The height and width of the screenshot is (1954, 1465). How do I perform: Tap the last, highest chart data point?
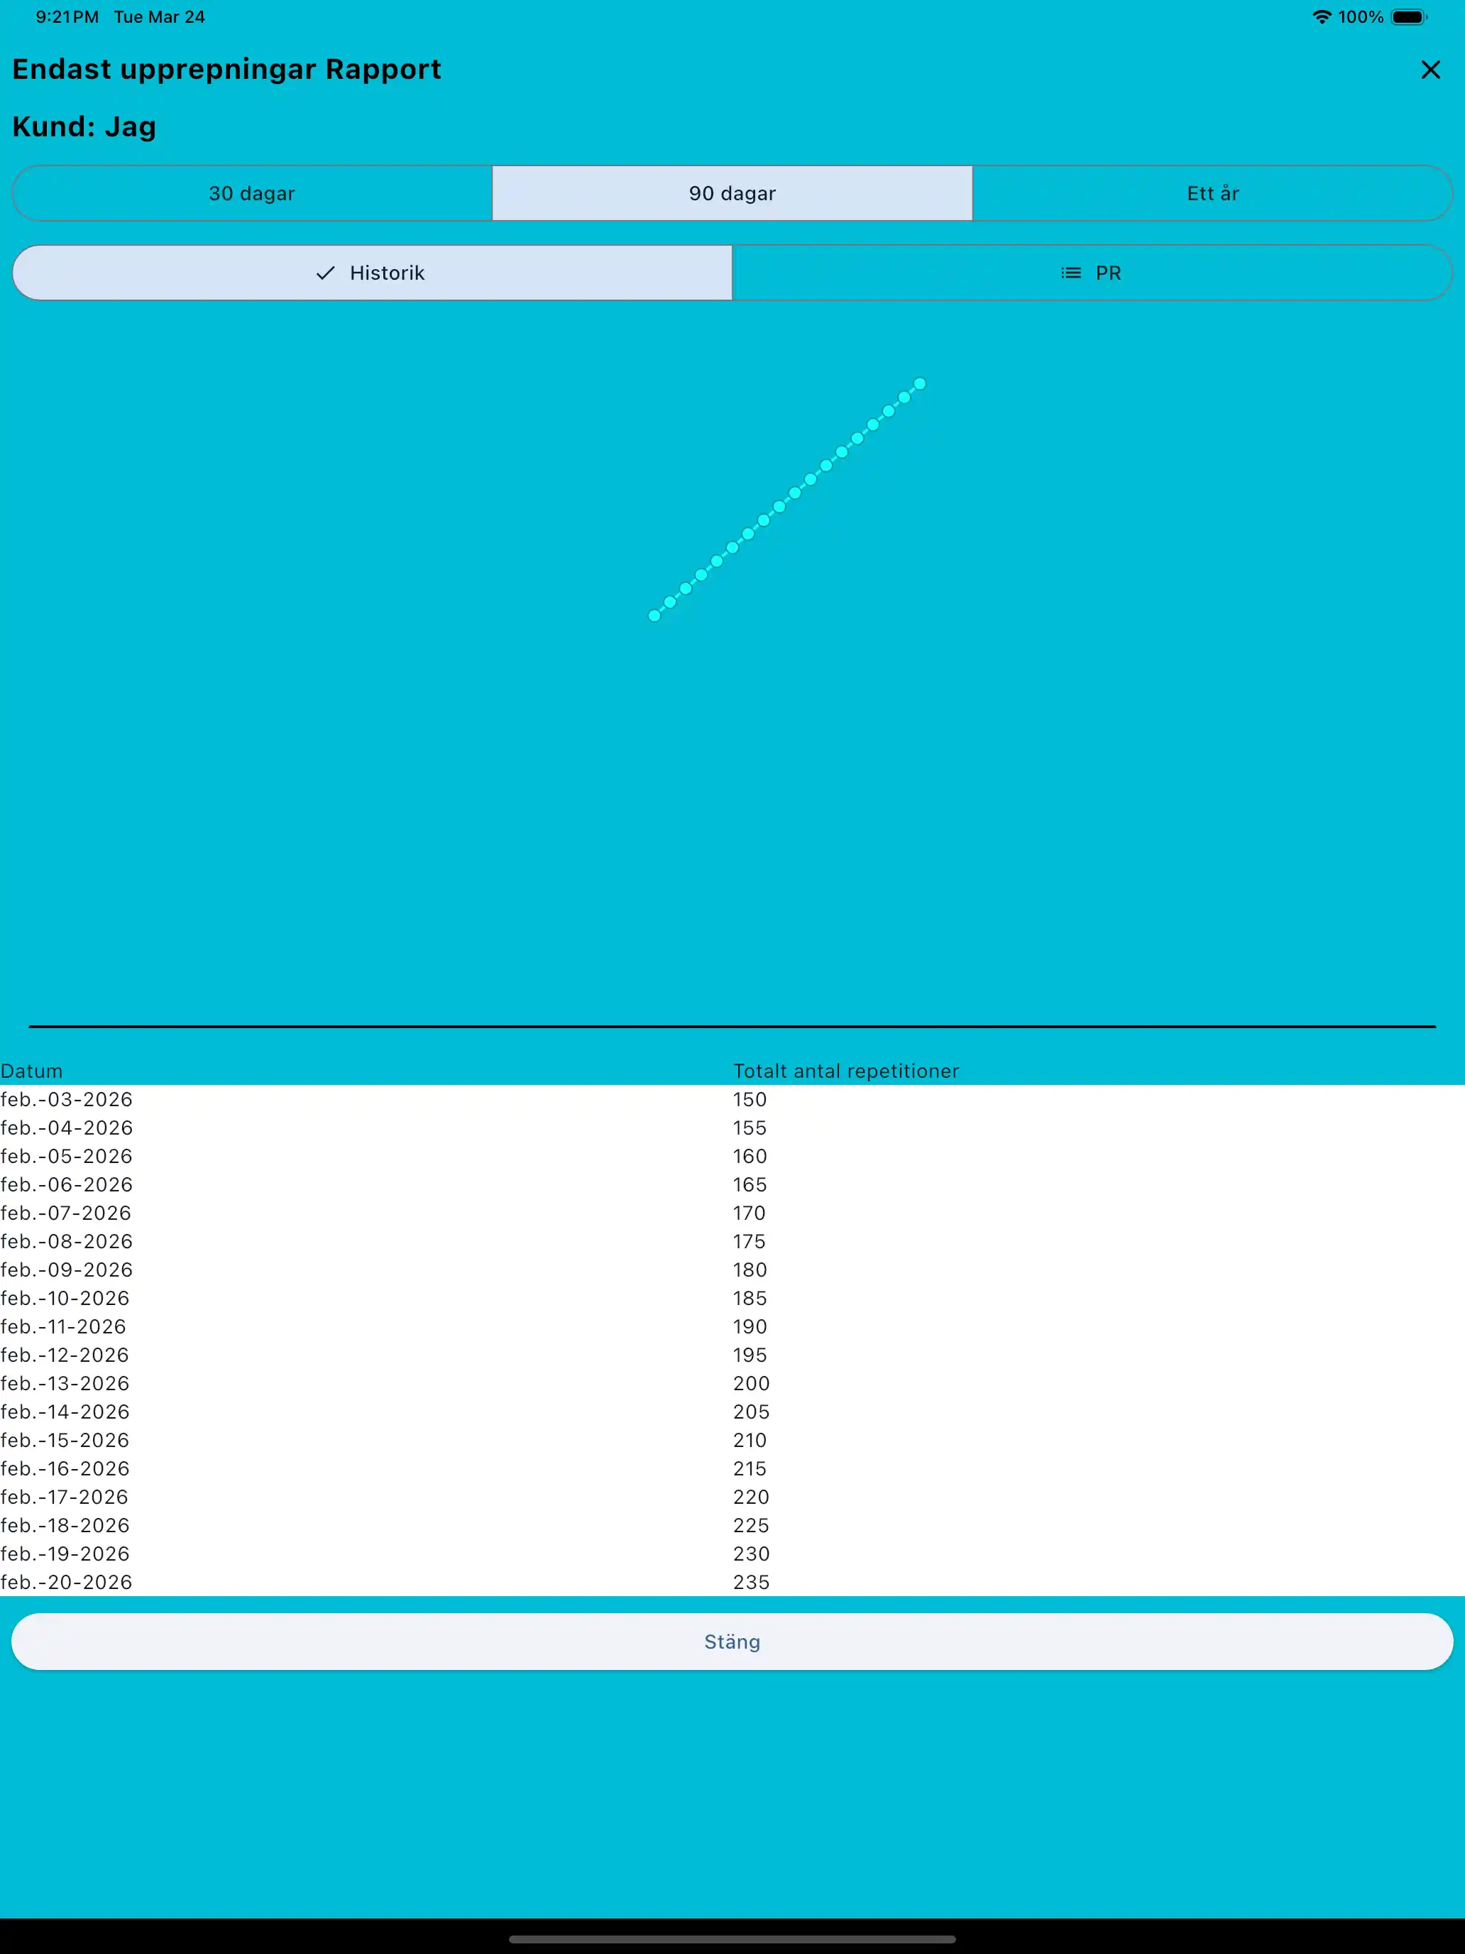(x=919, y=383)
